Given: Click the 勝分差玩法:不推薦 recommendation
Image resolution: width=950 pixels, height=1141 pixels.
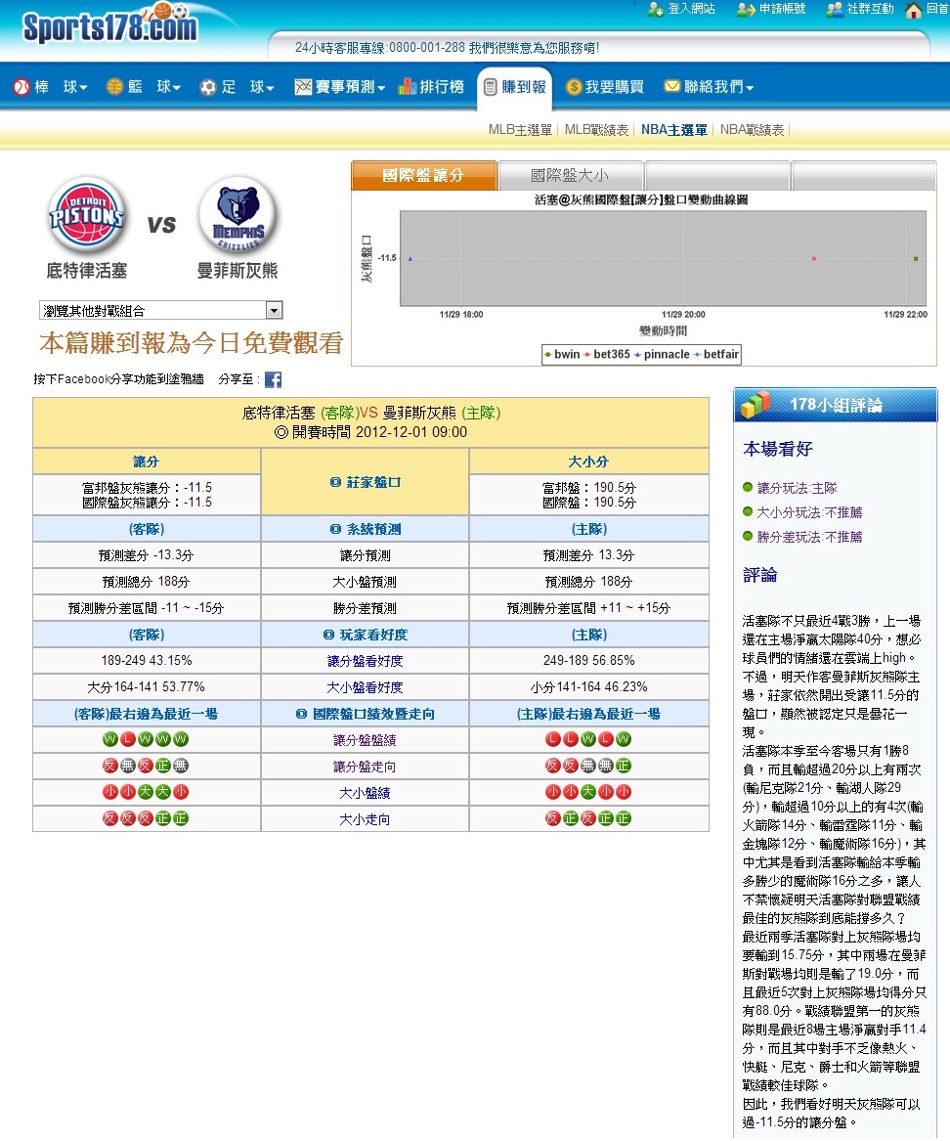Looking at the screenshot, I should coord(809,537).
